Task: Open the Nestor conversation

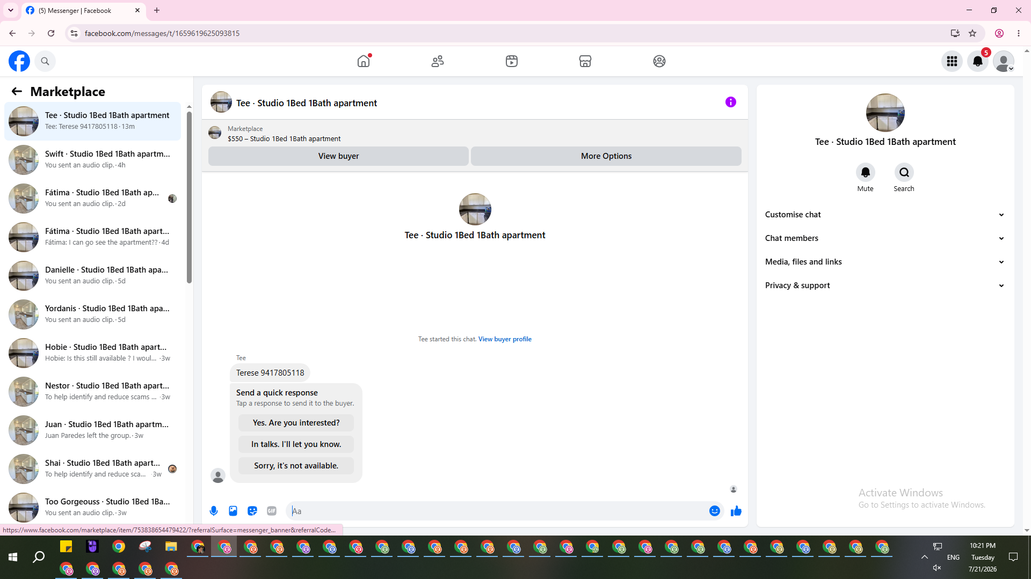Action: (x=93, y=391)
